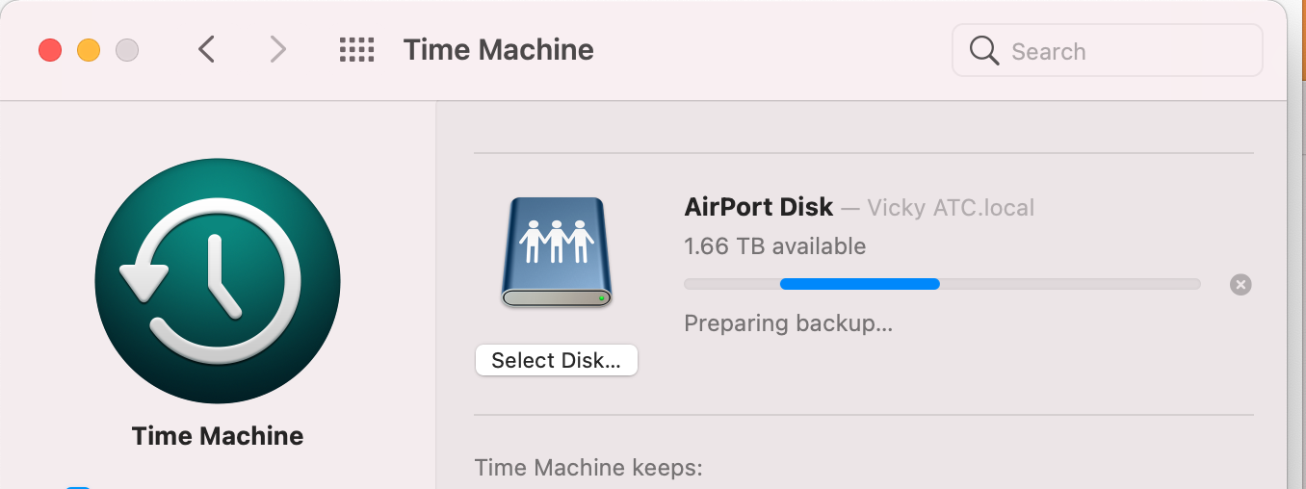Click the Time Machine window title
The height and width of the screenshot is (489, 1306).
point(498,50)
